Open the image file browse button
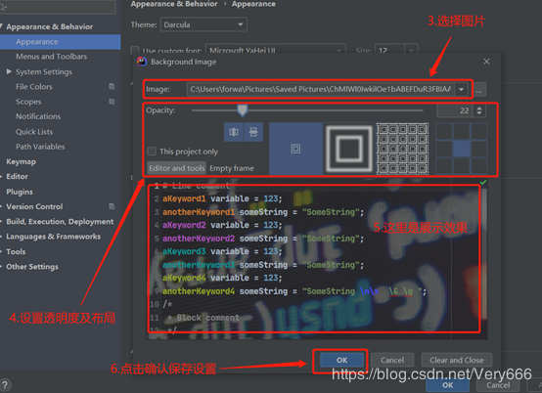The width and height of the screenshot is (542, 393). click(x=478, y=90)
